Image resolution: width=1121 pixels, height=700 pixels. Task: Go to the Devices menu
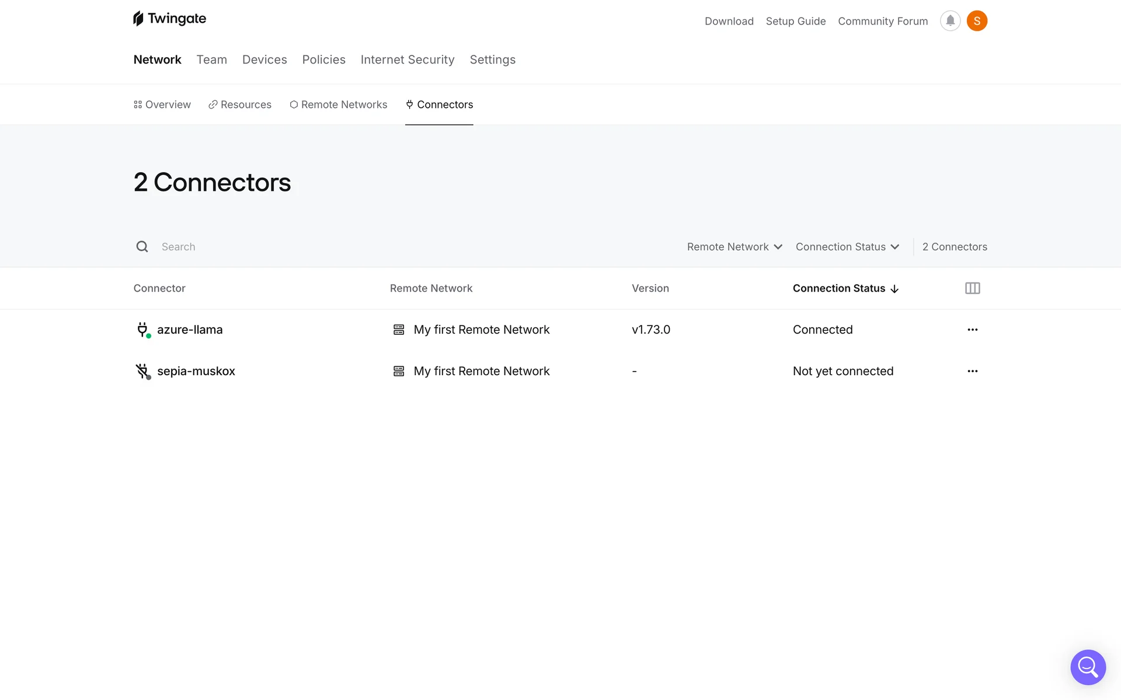[x=264, y=60]
